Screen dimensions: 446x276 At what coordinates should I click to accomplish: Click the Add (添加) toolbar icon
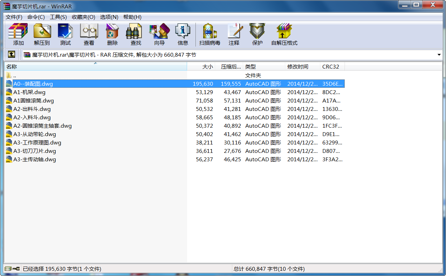point(18,34)
